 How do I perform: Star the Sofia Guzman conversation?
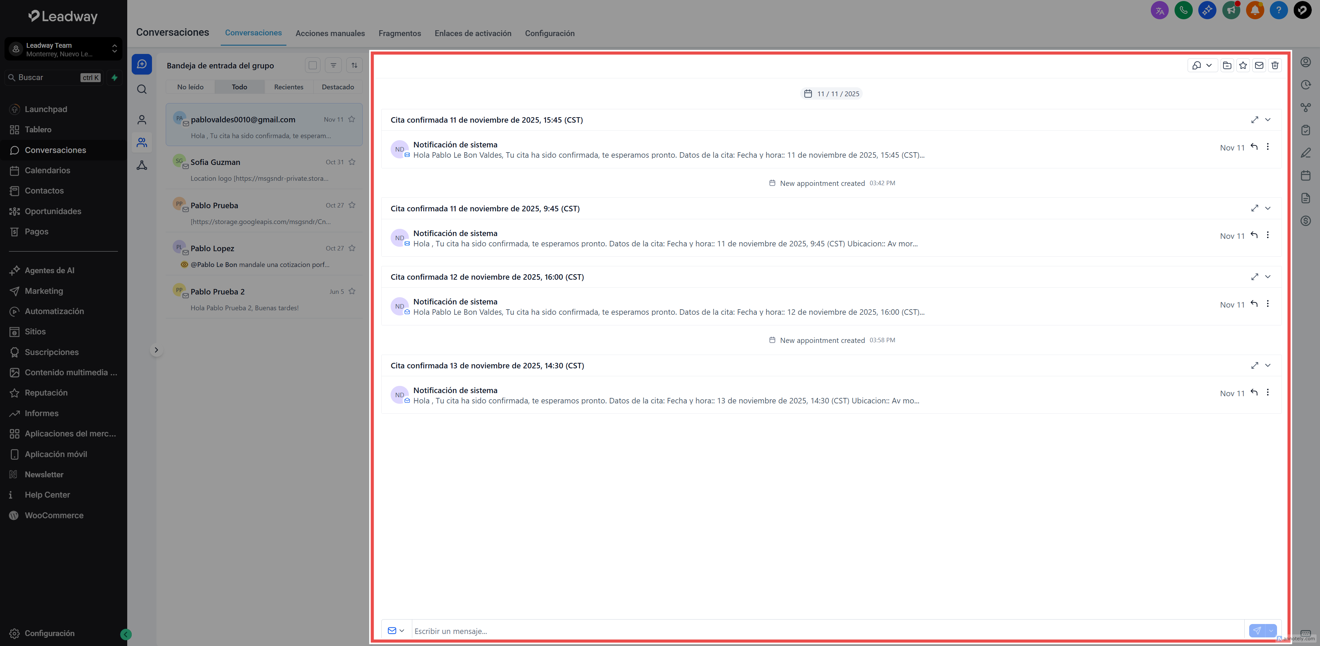coord(352,162)
